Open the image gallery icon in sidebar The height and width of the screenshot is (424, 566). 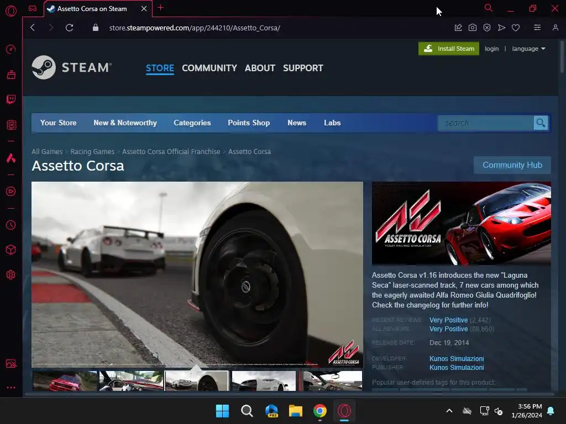coord(11,363)
